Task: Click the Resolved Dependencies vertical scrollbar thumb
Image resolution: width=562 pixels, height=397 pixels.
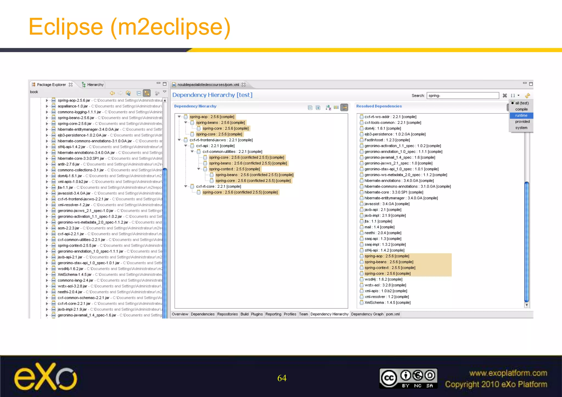Action: 527,242
